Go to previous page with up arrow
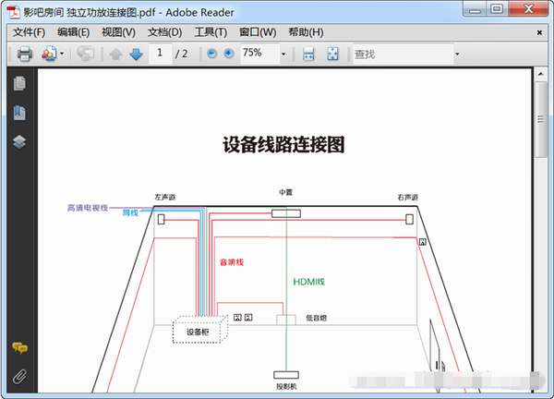This screenshot has height=399, width=554. pyautogui.click(x=115, y=54)
